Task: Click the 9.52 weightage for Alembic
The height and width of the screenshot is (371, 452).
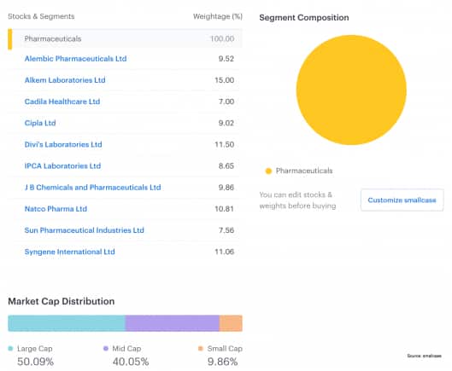Action: click(226, 59)
